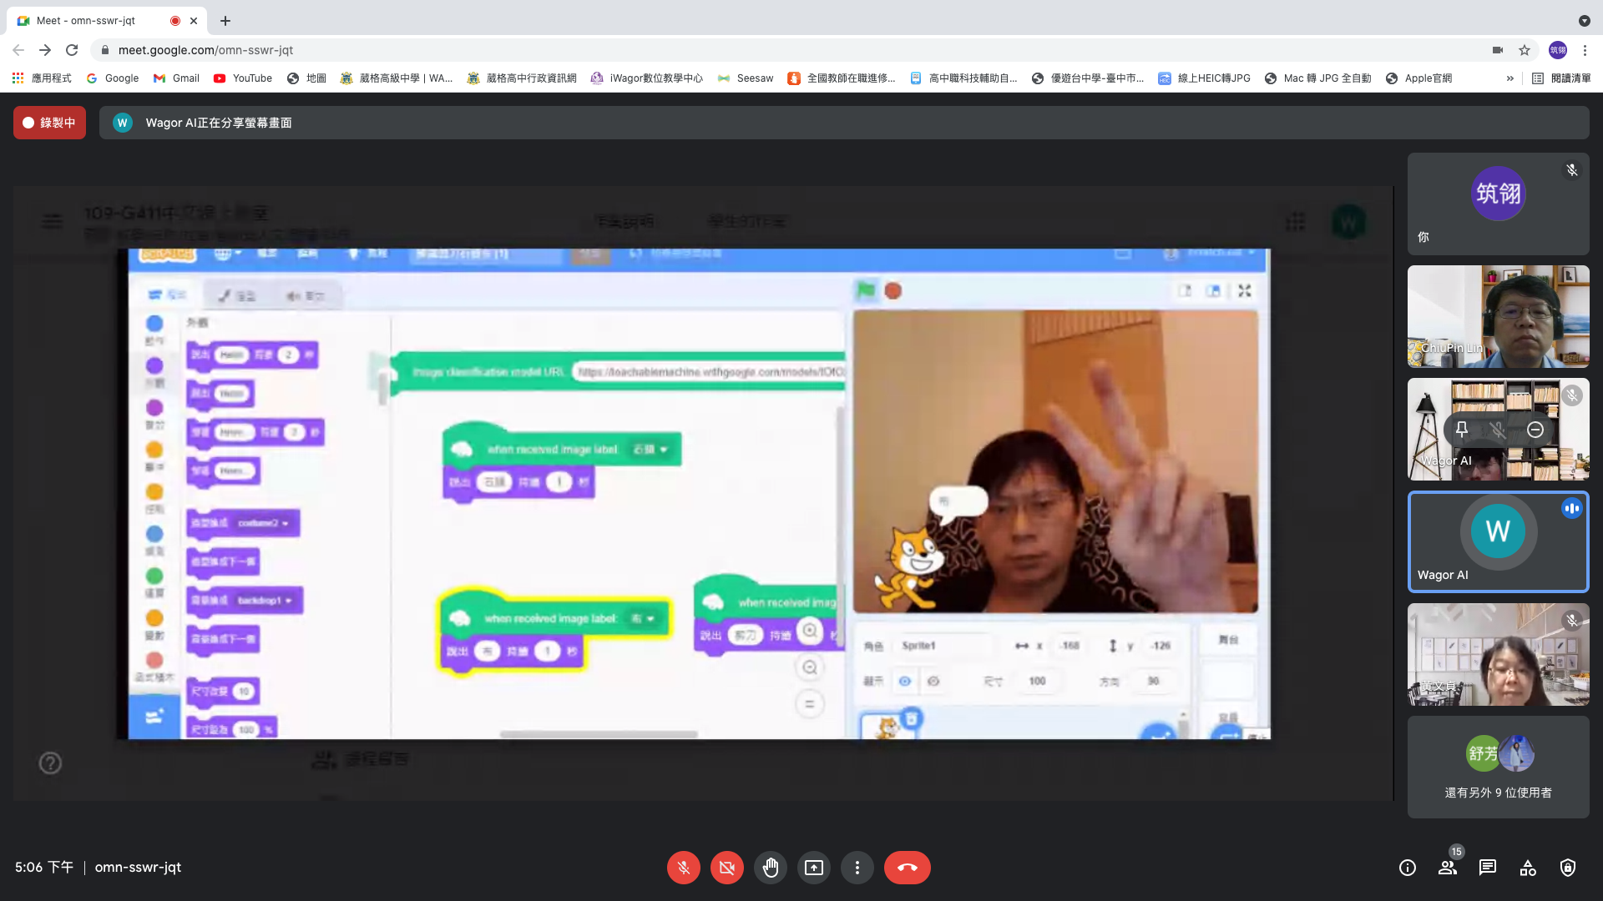Click the raise hand icon

pyautogui.click(x=770, y=868)
